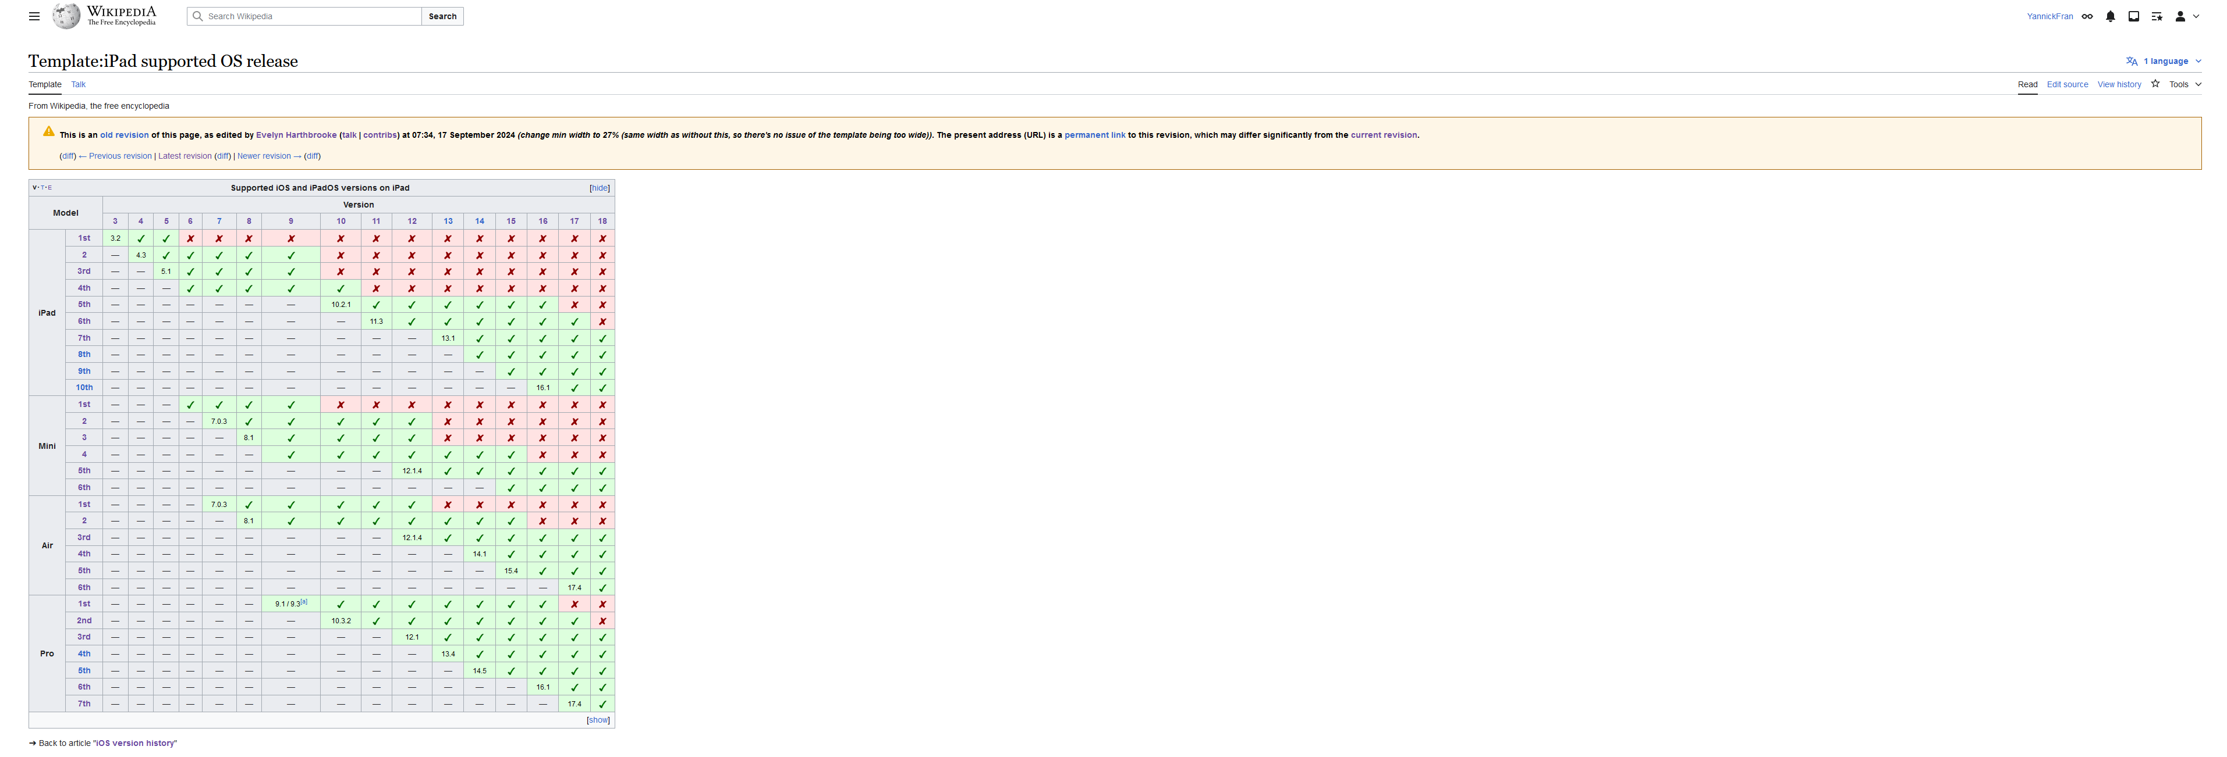Open the YannickFran user page link
This screenshot has height=757, width=2227.
(x=2050, y=16)
